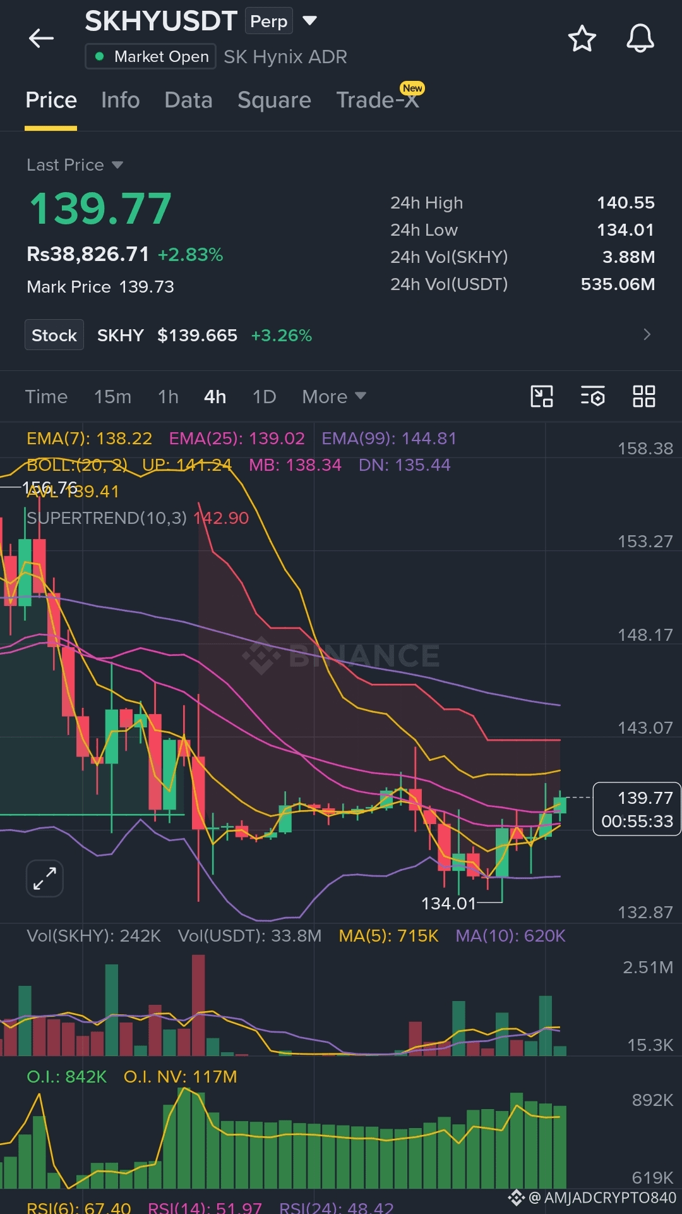Tap the 134.01 low price marker on chart
Screen dimensions: 682x1214
coord(448,904)
